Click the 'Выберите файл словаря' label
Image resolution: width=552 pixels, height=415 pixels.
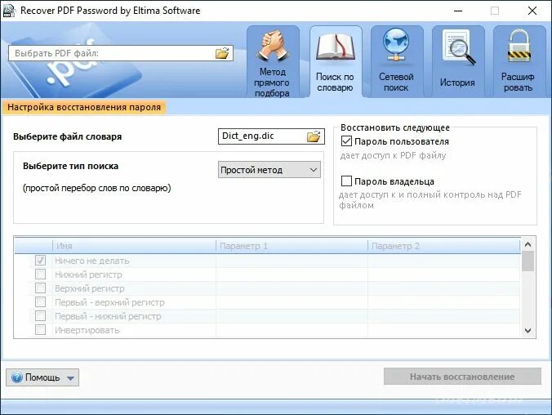point(68,136)
